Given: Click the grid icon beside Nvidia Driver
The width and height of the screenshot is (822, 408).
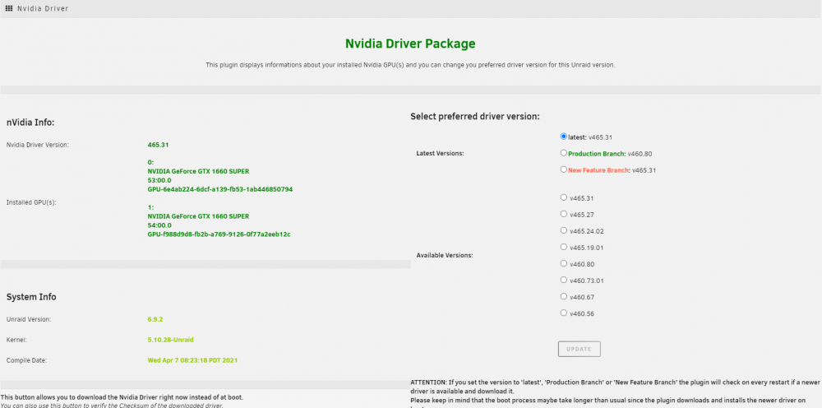Looking at the screenshot, I should (x=9, y=8).
